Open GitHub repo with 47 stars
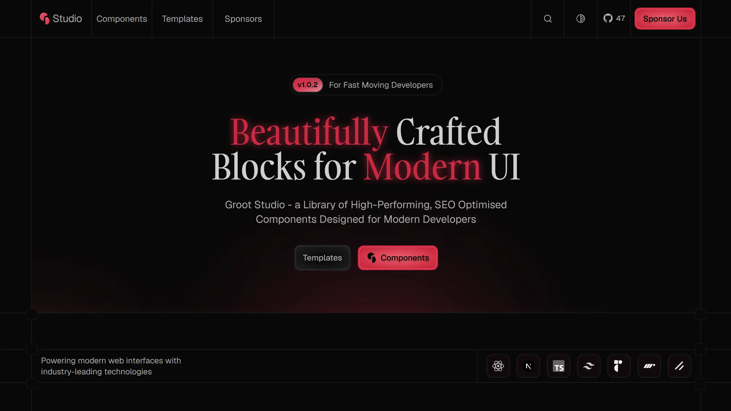731x411 pixels. click(x=614, y=18)
